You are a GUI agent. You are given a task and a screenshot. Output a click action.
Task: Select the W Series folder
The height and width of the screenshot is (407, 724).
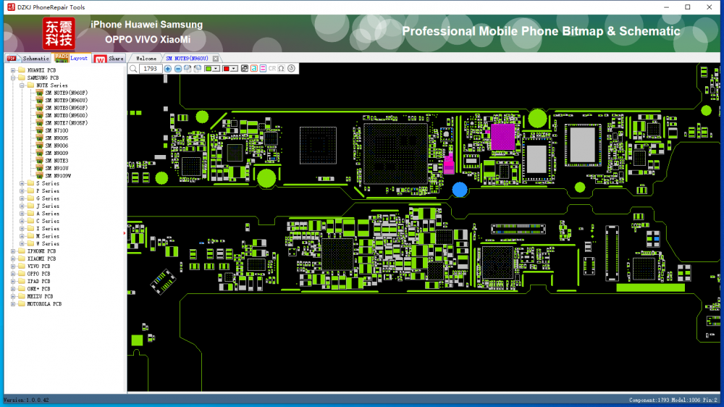coord(48,244)
